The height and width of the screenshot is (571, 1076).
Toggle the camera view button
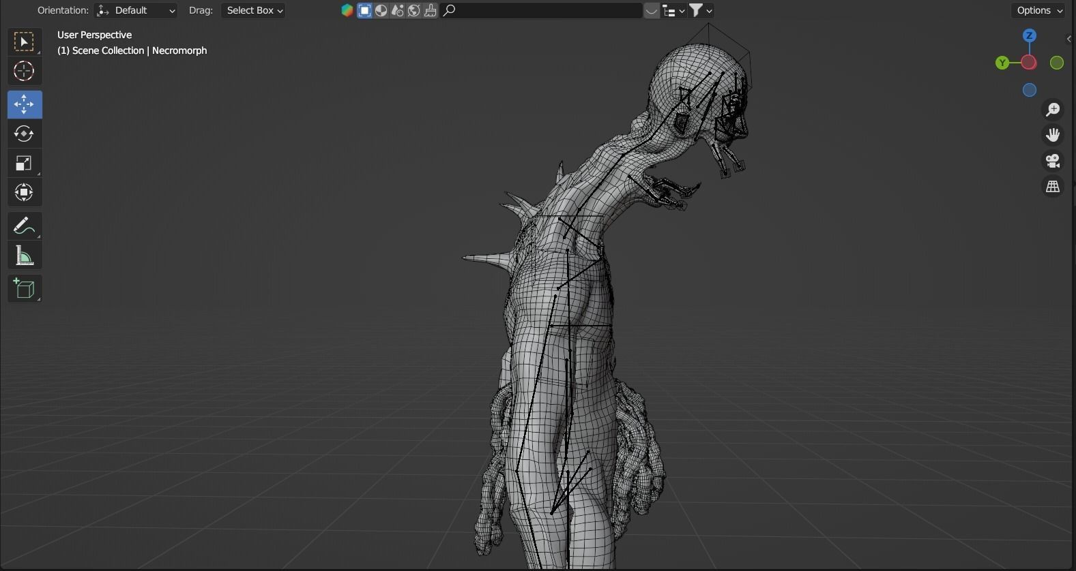[1053, 161]
